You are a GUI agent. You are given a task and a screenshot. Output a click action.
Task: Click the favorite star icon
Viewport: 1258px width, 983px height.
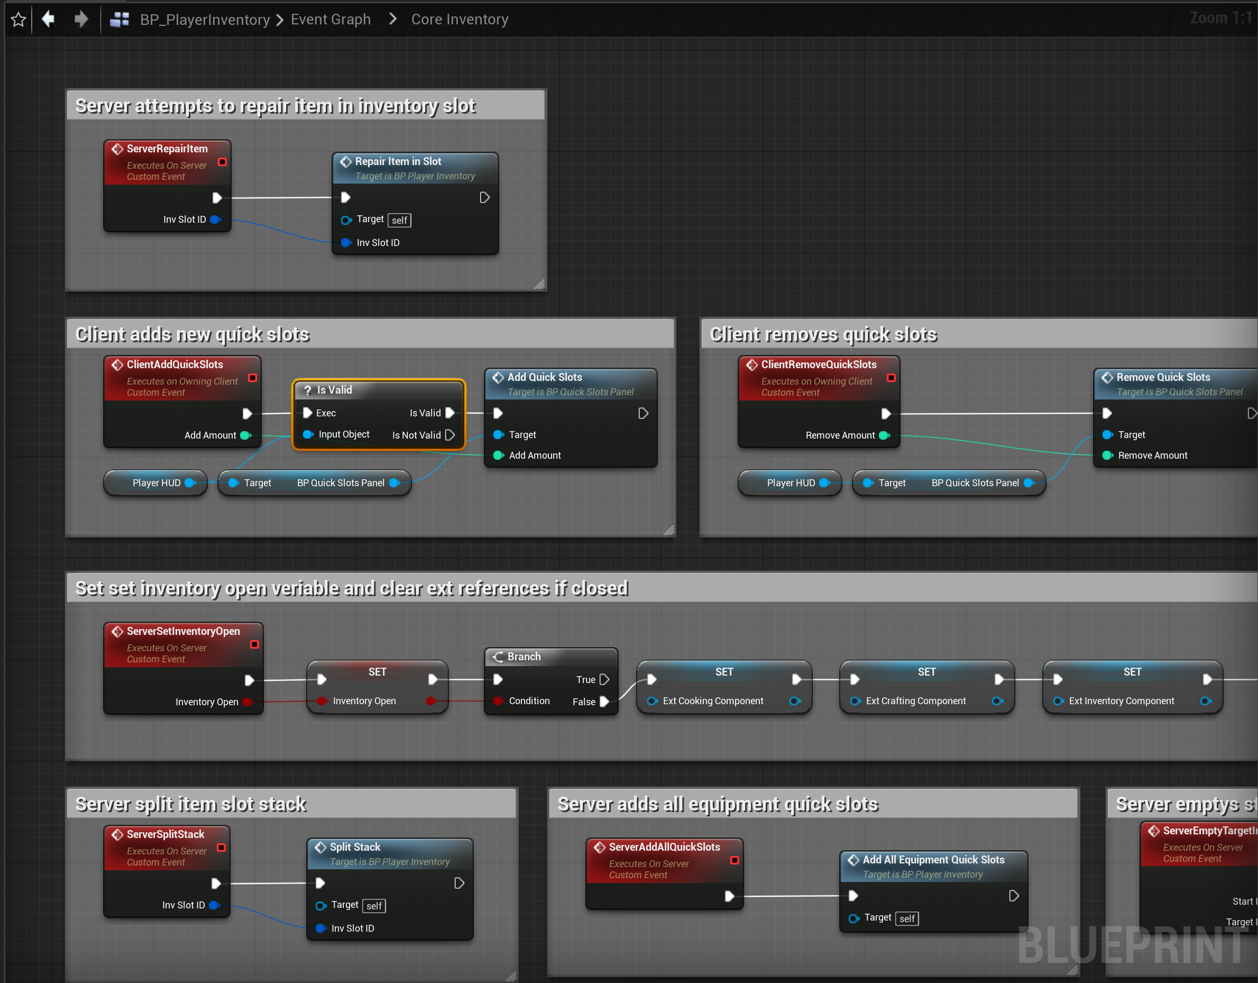click(19, 20)
